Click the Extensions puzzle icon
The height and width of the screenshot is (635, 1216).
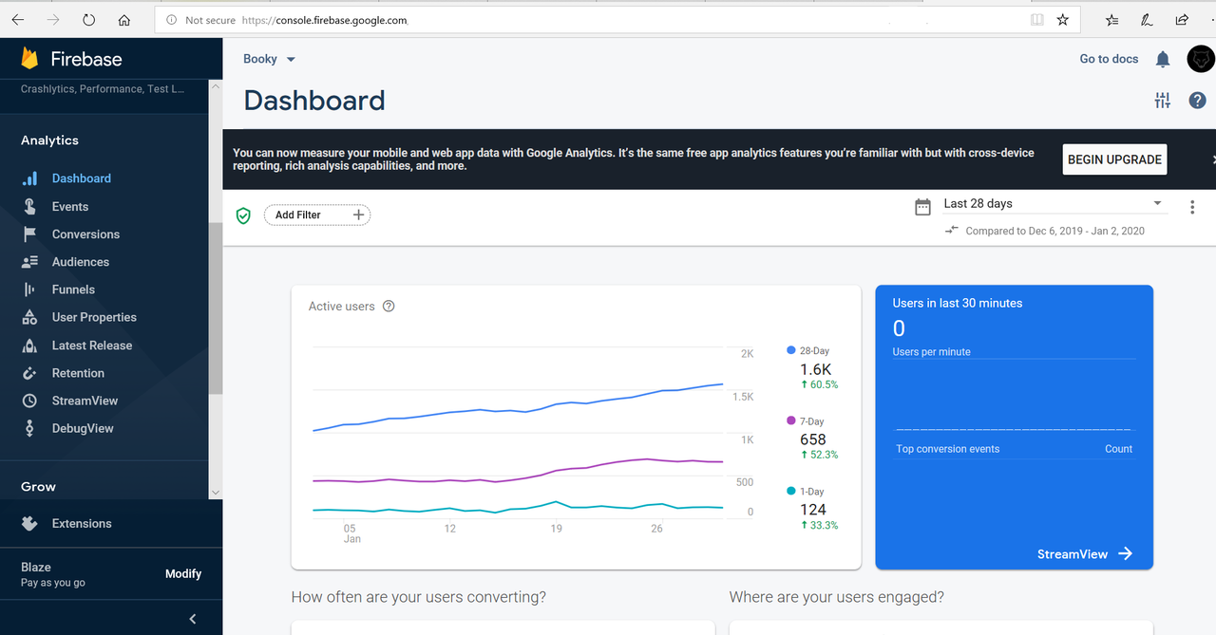[29, 523]
